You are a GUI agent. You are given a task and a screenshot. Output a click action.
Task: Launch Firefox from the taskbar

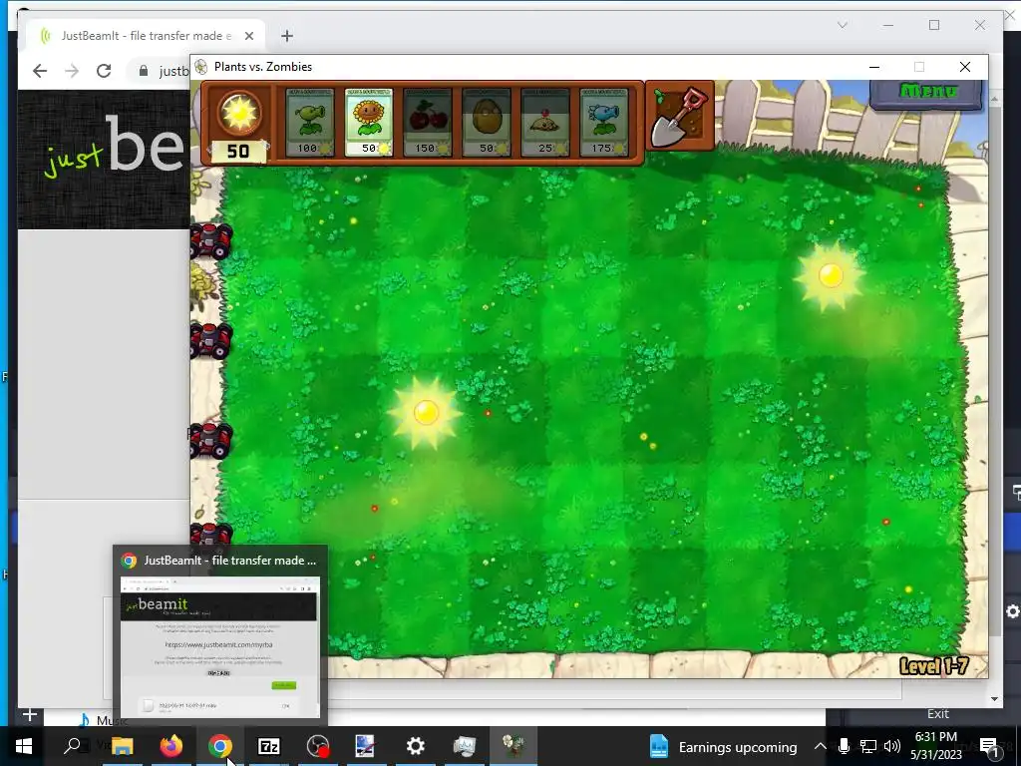[x=171, y=746]
